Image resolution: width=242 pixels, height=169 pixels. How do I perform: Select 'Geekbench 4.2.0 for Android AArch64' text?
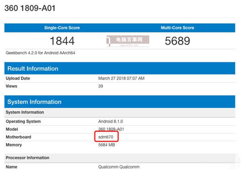click(40, 53)
